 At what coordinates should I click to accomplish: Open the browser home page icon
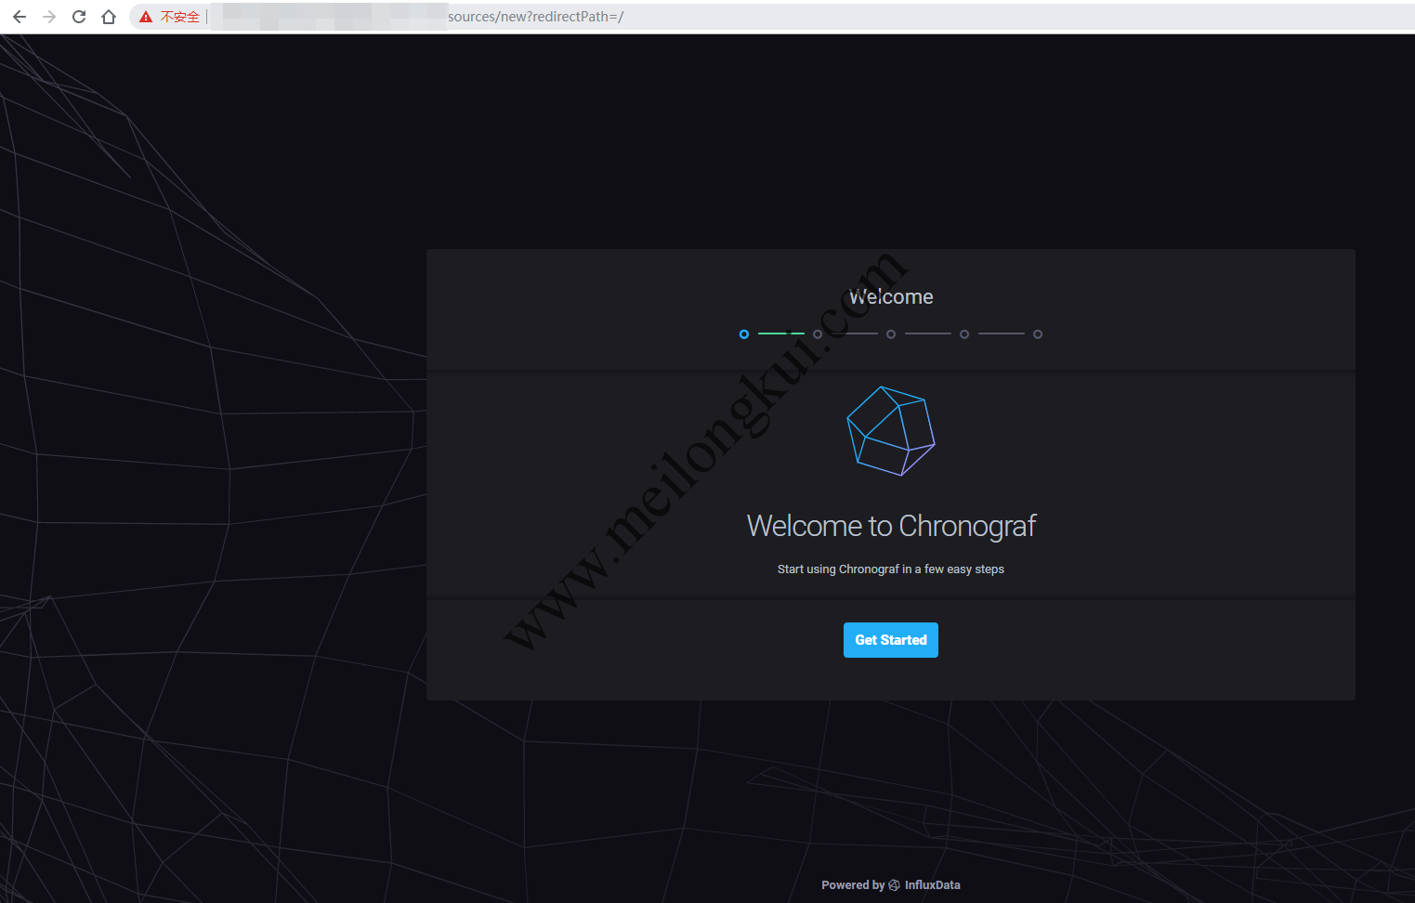point(109,17)
